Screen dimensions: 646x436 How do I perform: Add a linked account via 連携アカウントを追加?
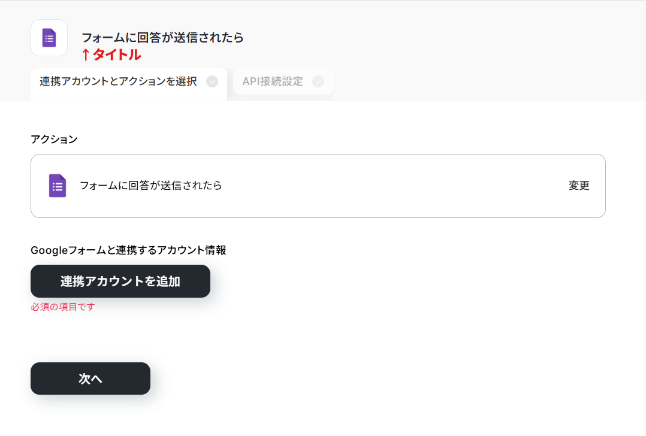[120, 281]
